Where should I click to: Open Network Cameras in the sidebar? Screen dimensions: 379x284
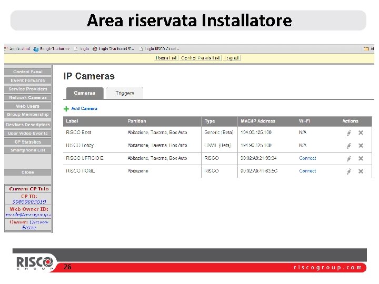pyautogui.click(x=28, y=98)
